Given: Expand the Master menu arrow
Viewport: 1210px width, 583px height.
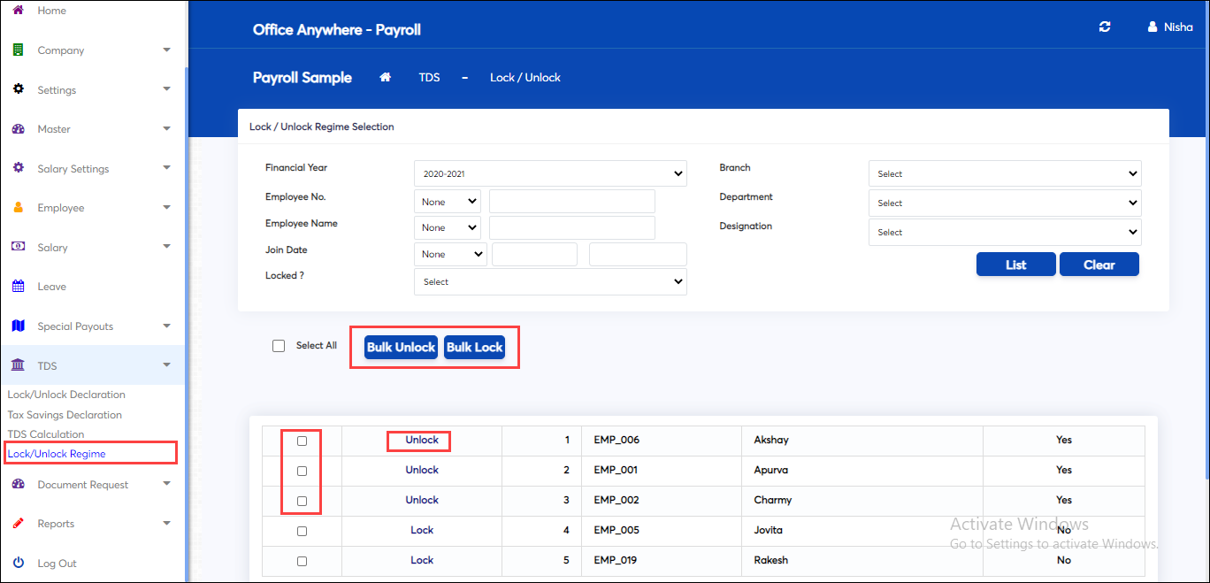Looking at the screenshot, I should coord(166,129).
